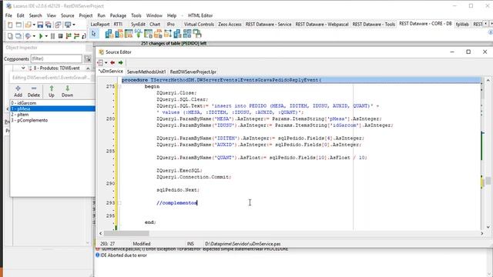The image size is (493, 277).
Task: Click the Source Editor scroll-right arrow
Action: point(482,233)
